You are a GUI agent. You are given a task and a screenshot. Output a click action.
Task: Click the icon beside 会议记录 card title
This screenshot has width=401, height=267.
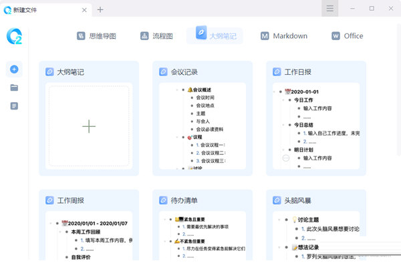[163, 72]
